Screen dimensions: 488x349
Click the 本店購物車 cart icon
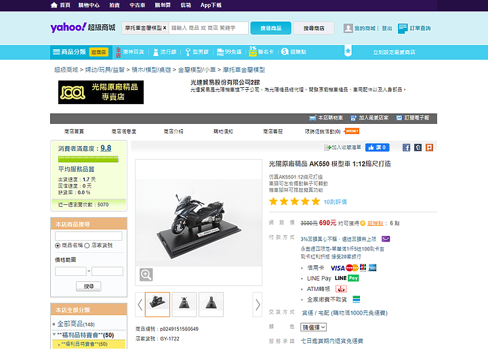[x=312, y=118]
